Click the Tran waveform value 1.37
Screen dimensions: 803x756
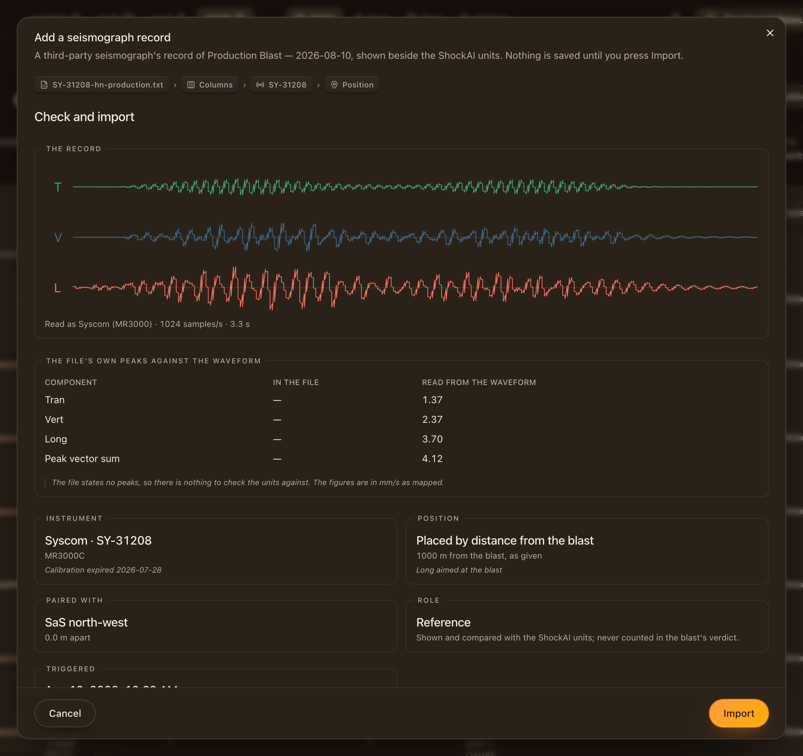[432, 400]
